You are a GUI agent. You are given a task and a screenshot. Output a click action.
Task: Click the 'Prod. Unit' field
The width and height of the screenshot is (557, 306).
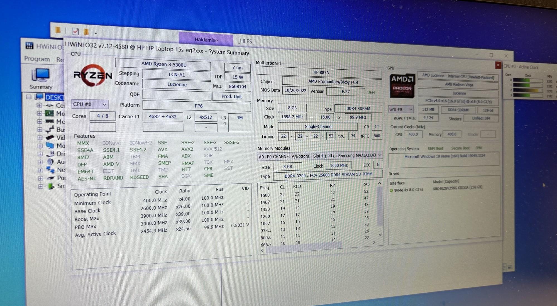coord(231,96)
